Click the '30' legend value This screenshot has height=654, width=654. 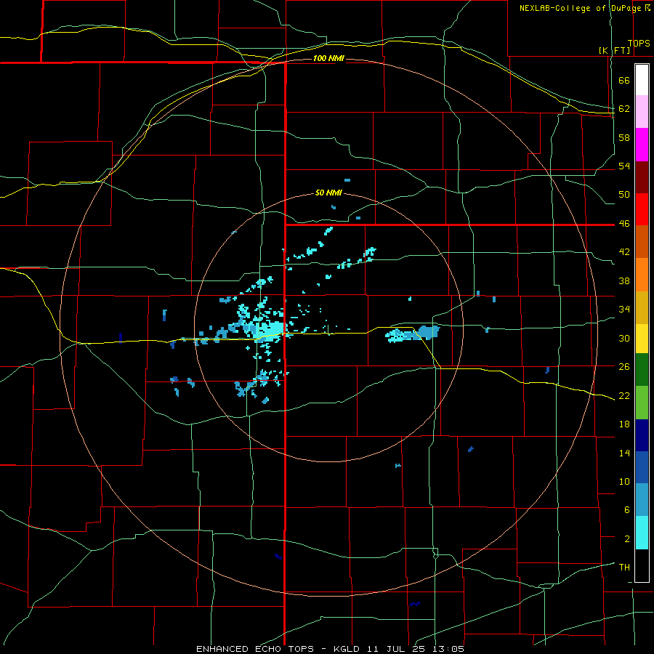(x=624, y=338)
